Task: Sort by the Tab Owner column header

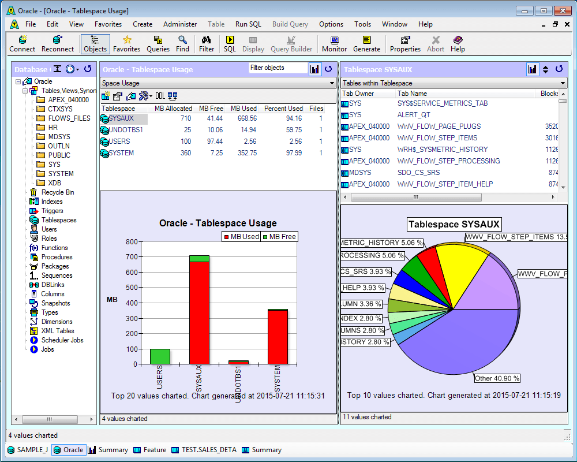Action: (368, 94)
